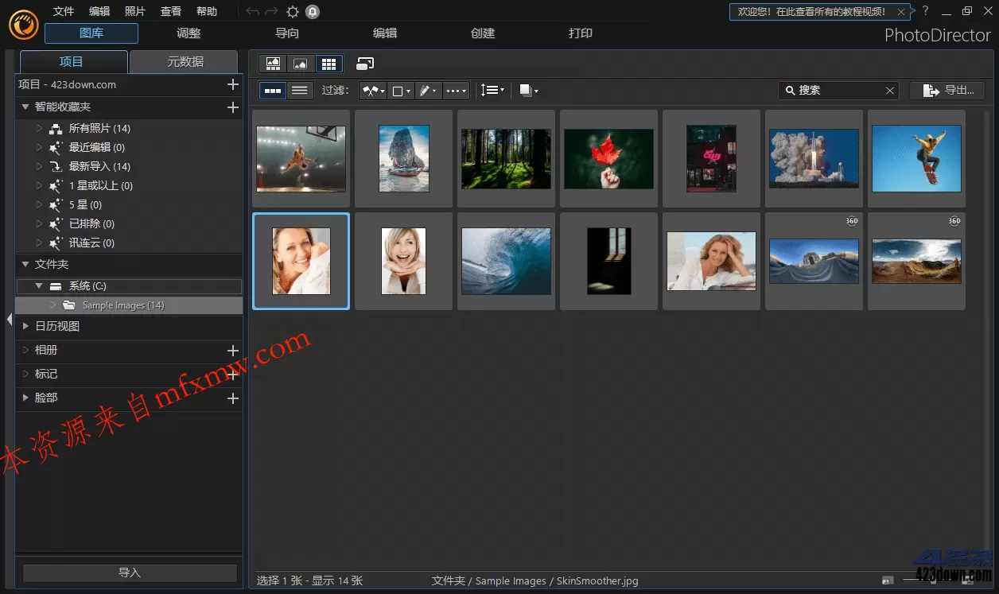Open the label color filter dropdown
This screenshot has height=594, width=999.
pos(401,91)
